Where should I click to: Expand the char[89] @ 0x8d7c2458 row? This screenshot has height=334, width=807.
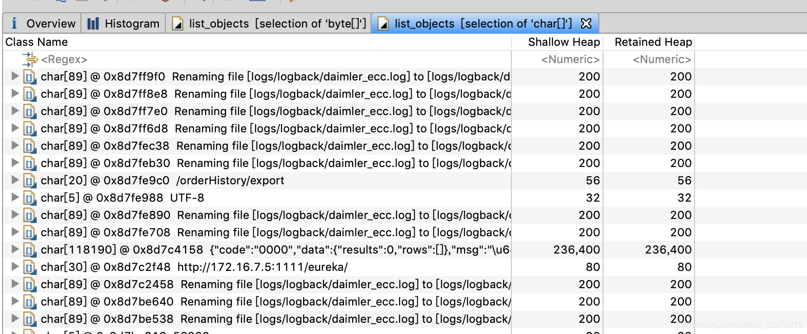click(15, 284)
